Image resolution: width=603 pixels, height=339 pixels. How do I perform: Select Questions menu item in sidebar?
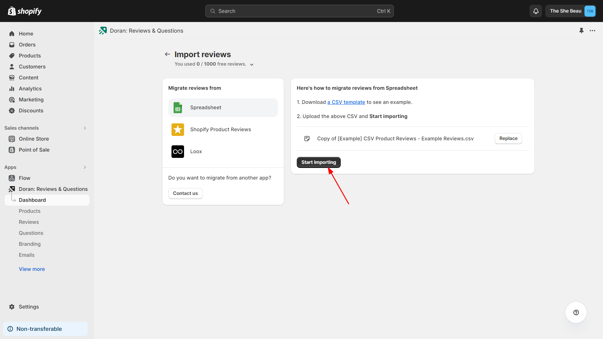tap(31, 233)
